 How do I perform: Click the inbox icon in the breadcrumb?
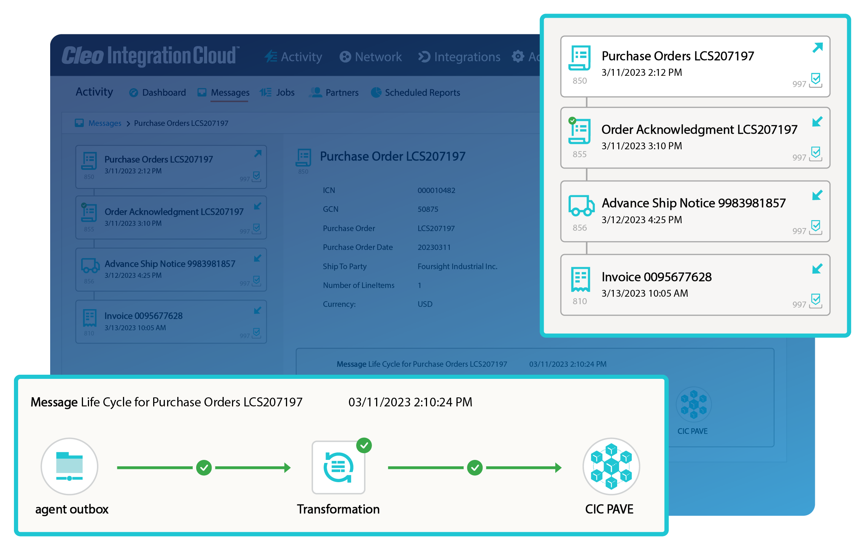point(79,123)
